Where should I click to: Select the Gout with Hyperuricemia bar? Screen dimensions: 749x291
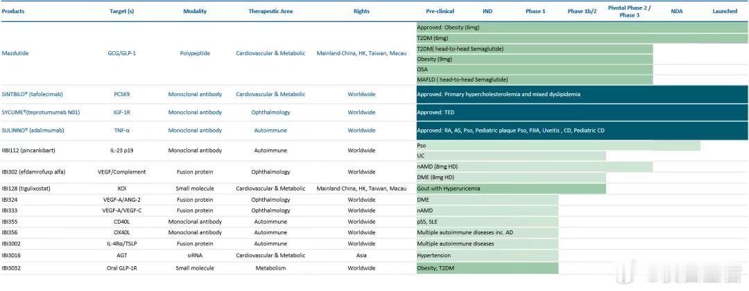(x=510, y=189)
